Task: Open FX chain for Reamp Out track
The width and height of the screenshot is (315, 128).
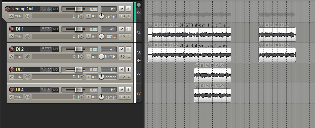Action: 123,16
